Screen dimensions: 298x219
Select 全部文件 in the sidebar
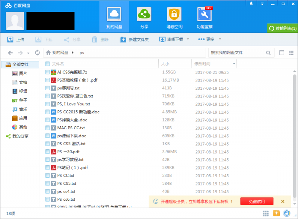tap(20, 64)
